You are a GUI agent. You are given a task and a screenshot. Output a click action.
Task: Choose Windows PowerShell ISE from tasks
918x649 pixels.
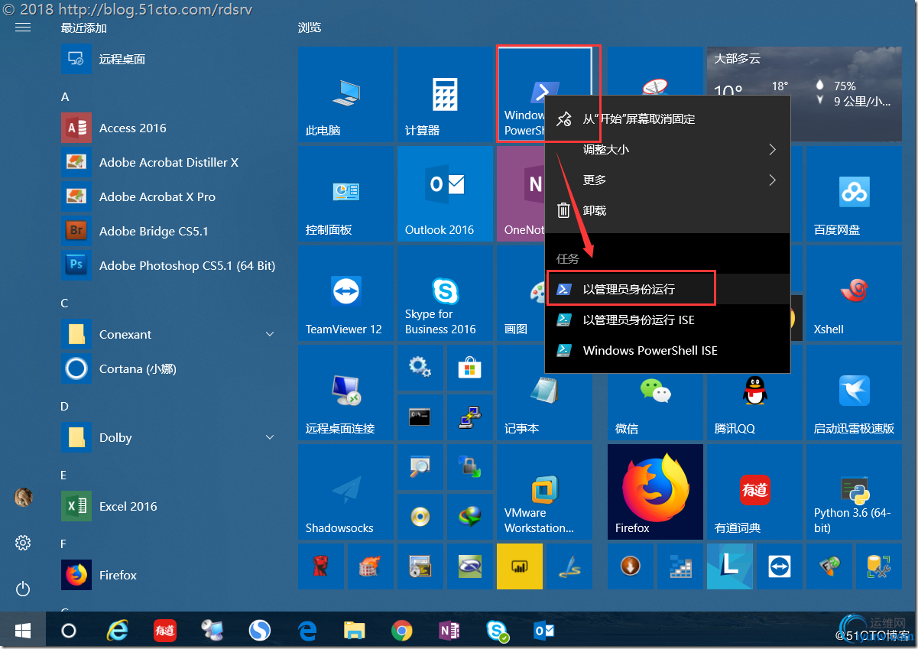tap(667, 350)
